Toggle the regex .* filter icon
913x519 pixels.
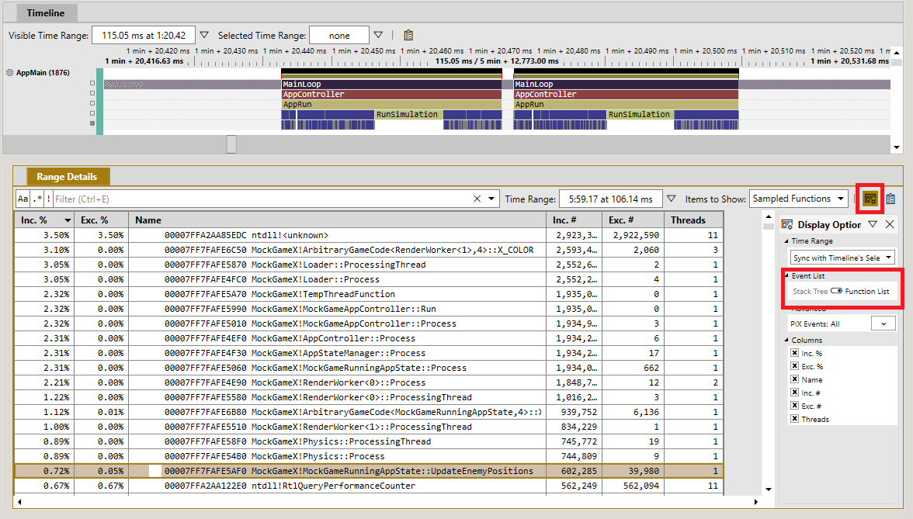pos(38,199)
